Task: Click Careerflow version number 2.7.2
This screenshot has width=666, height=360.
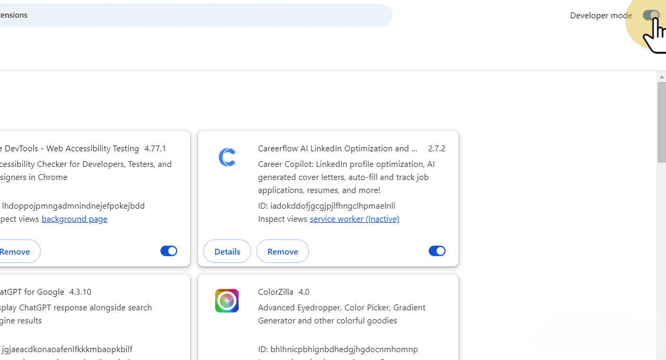Action: 437,148
